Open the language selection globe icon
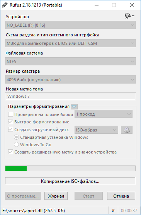Screen dimensions: 141x215 tap(129, 16)
